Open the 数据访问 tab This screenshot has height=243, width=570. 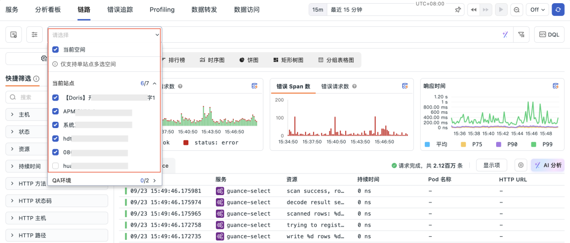[247, 10]
